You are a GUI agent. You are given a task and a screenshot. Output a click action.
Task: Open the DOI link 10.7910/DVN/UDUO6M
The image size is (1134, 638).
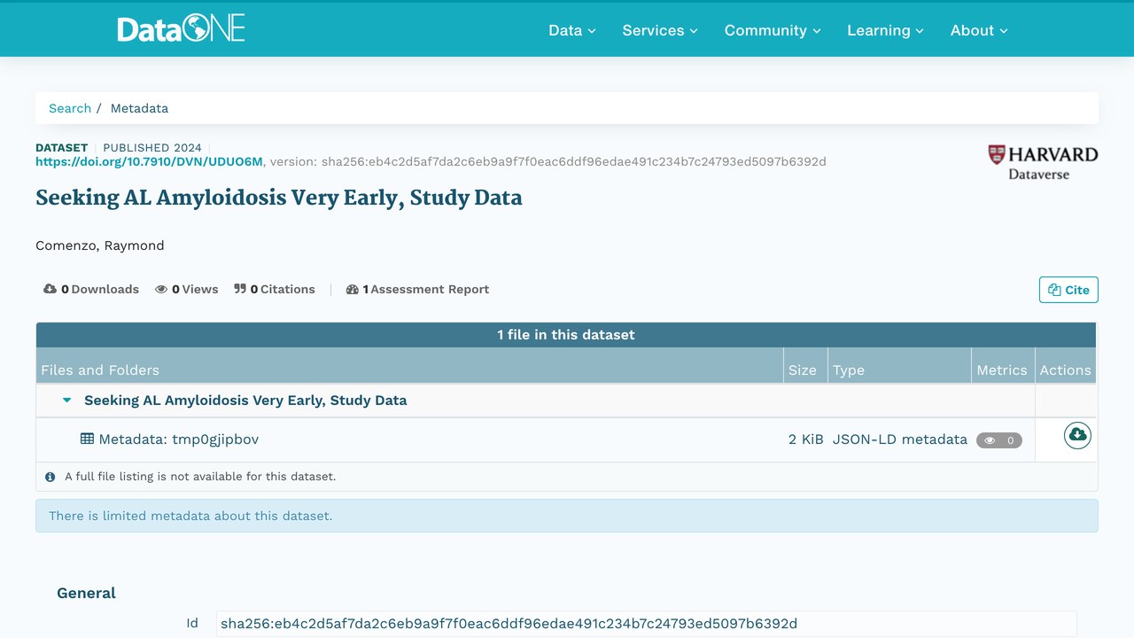click(149, 161)
